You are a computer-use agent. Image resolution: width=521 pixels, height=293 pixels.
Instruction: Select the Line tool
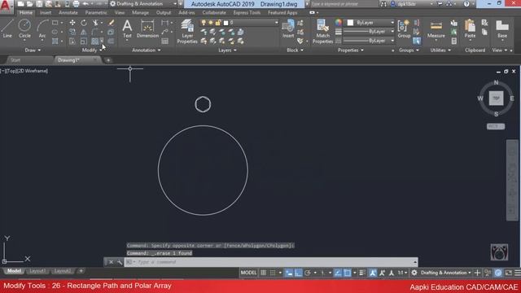[x=7, y=28]
